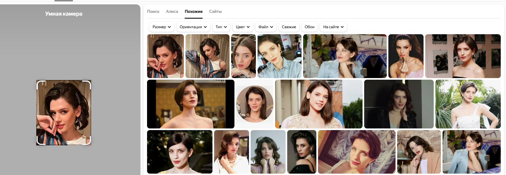The width and height of the screenshot is (506, 175).
Task: Open result of woman leaning on wooden wall
Action: [x=208, y=56]
